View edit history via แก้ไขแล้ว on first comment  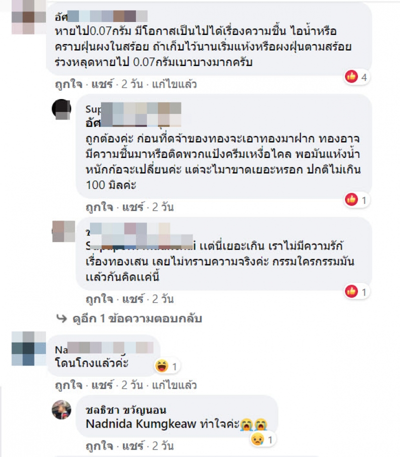tap(174, 84)
